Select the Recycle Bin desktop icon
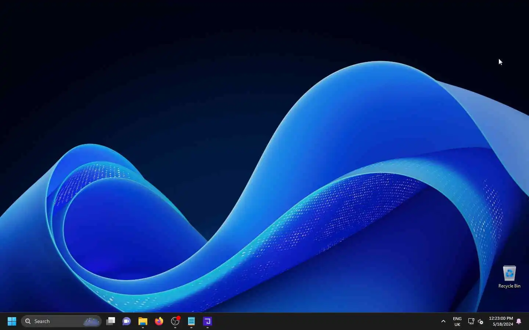The height and width of the screenshot is (330, 529). tap(510, 277)
